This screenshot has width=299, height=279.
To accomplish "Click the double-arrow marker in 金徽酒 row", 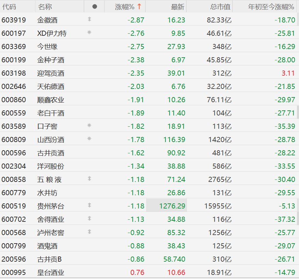I will pos(89,19).
